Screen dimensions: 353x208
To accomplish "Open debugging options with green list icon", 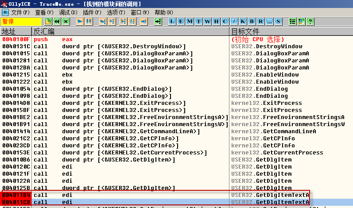I will pos(293,22).
